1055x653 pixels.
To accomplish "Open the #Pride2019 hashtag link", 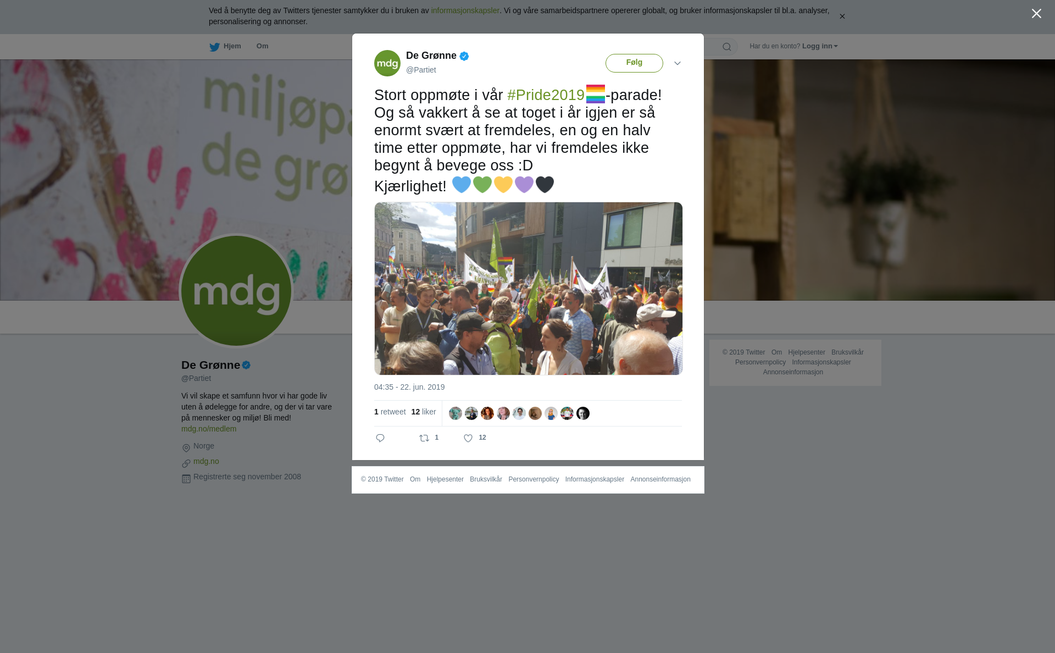I will [546, 95].
